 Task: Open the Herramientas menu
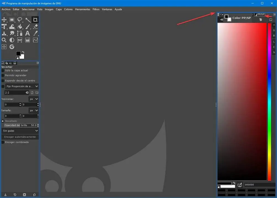tap(83, 9)
